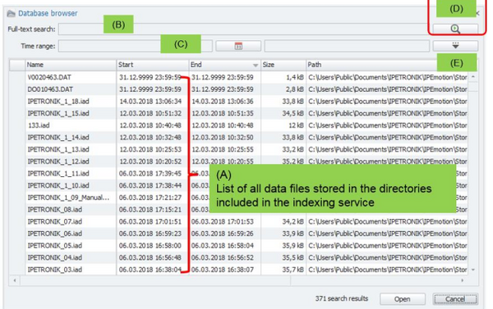Image resolution: width=493 pixels, height=309 pixels.
Task: Open the calendar date picker
Action: pyautogui.click(x=238, y=46)
